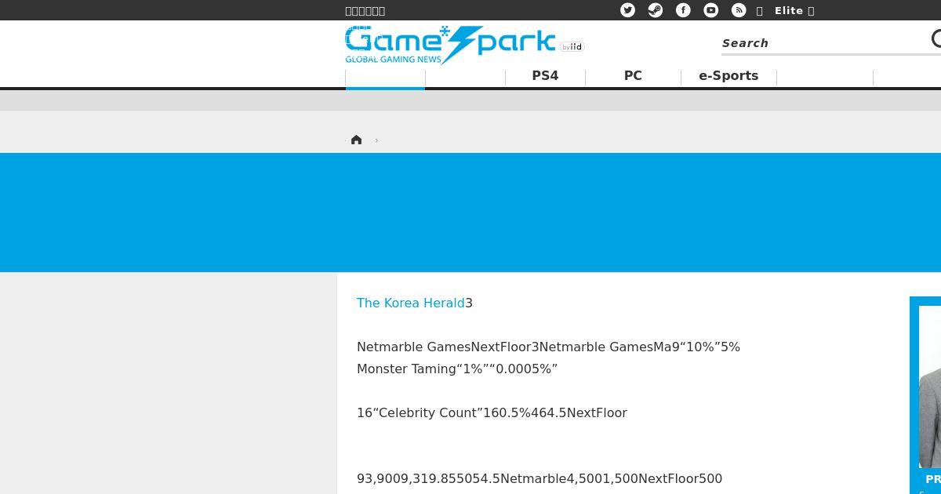Click the Game*Spark logo
Viewport: 941px width, 494px height.
point(450,45)
